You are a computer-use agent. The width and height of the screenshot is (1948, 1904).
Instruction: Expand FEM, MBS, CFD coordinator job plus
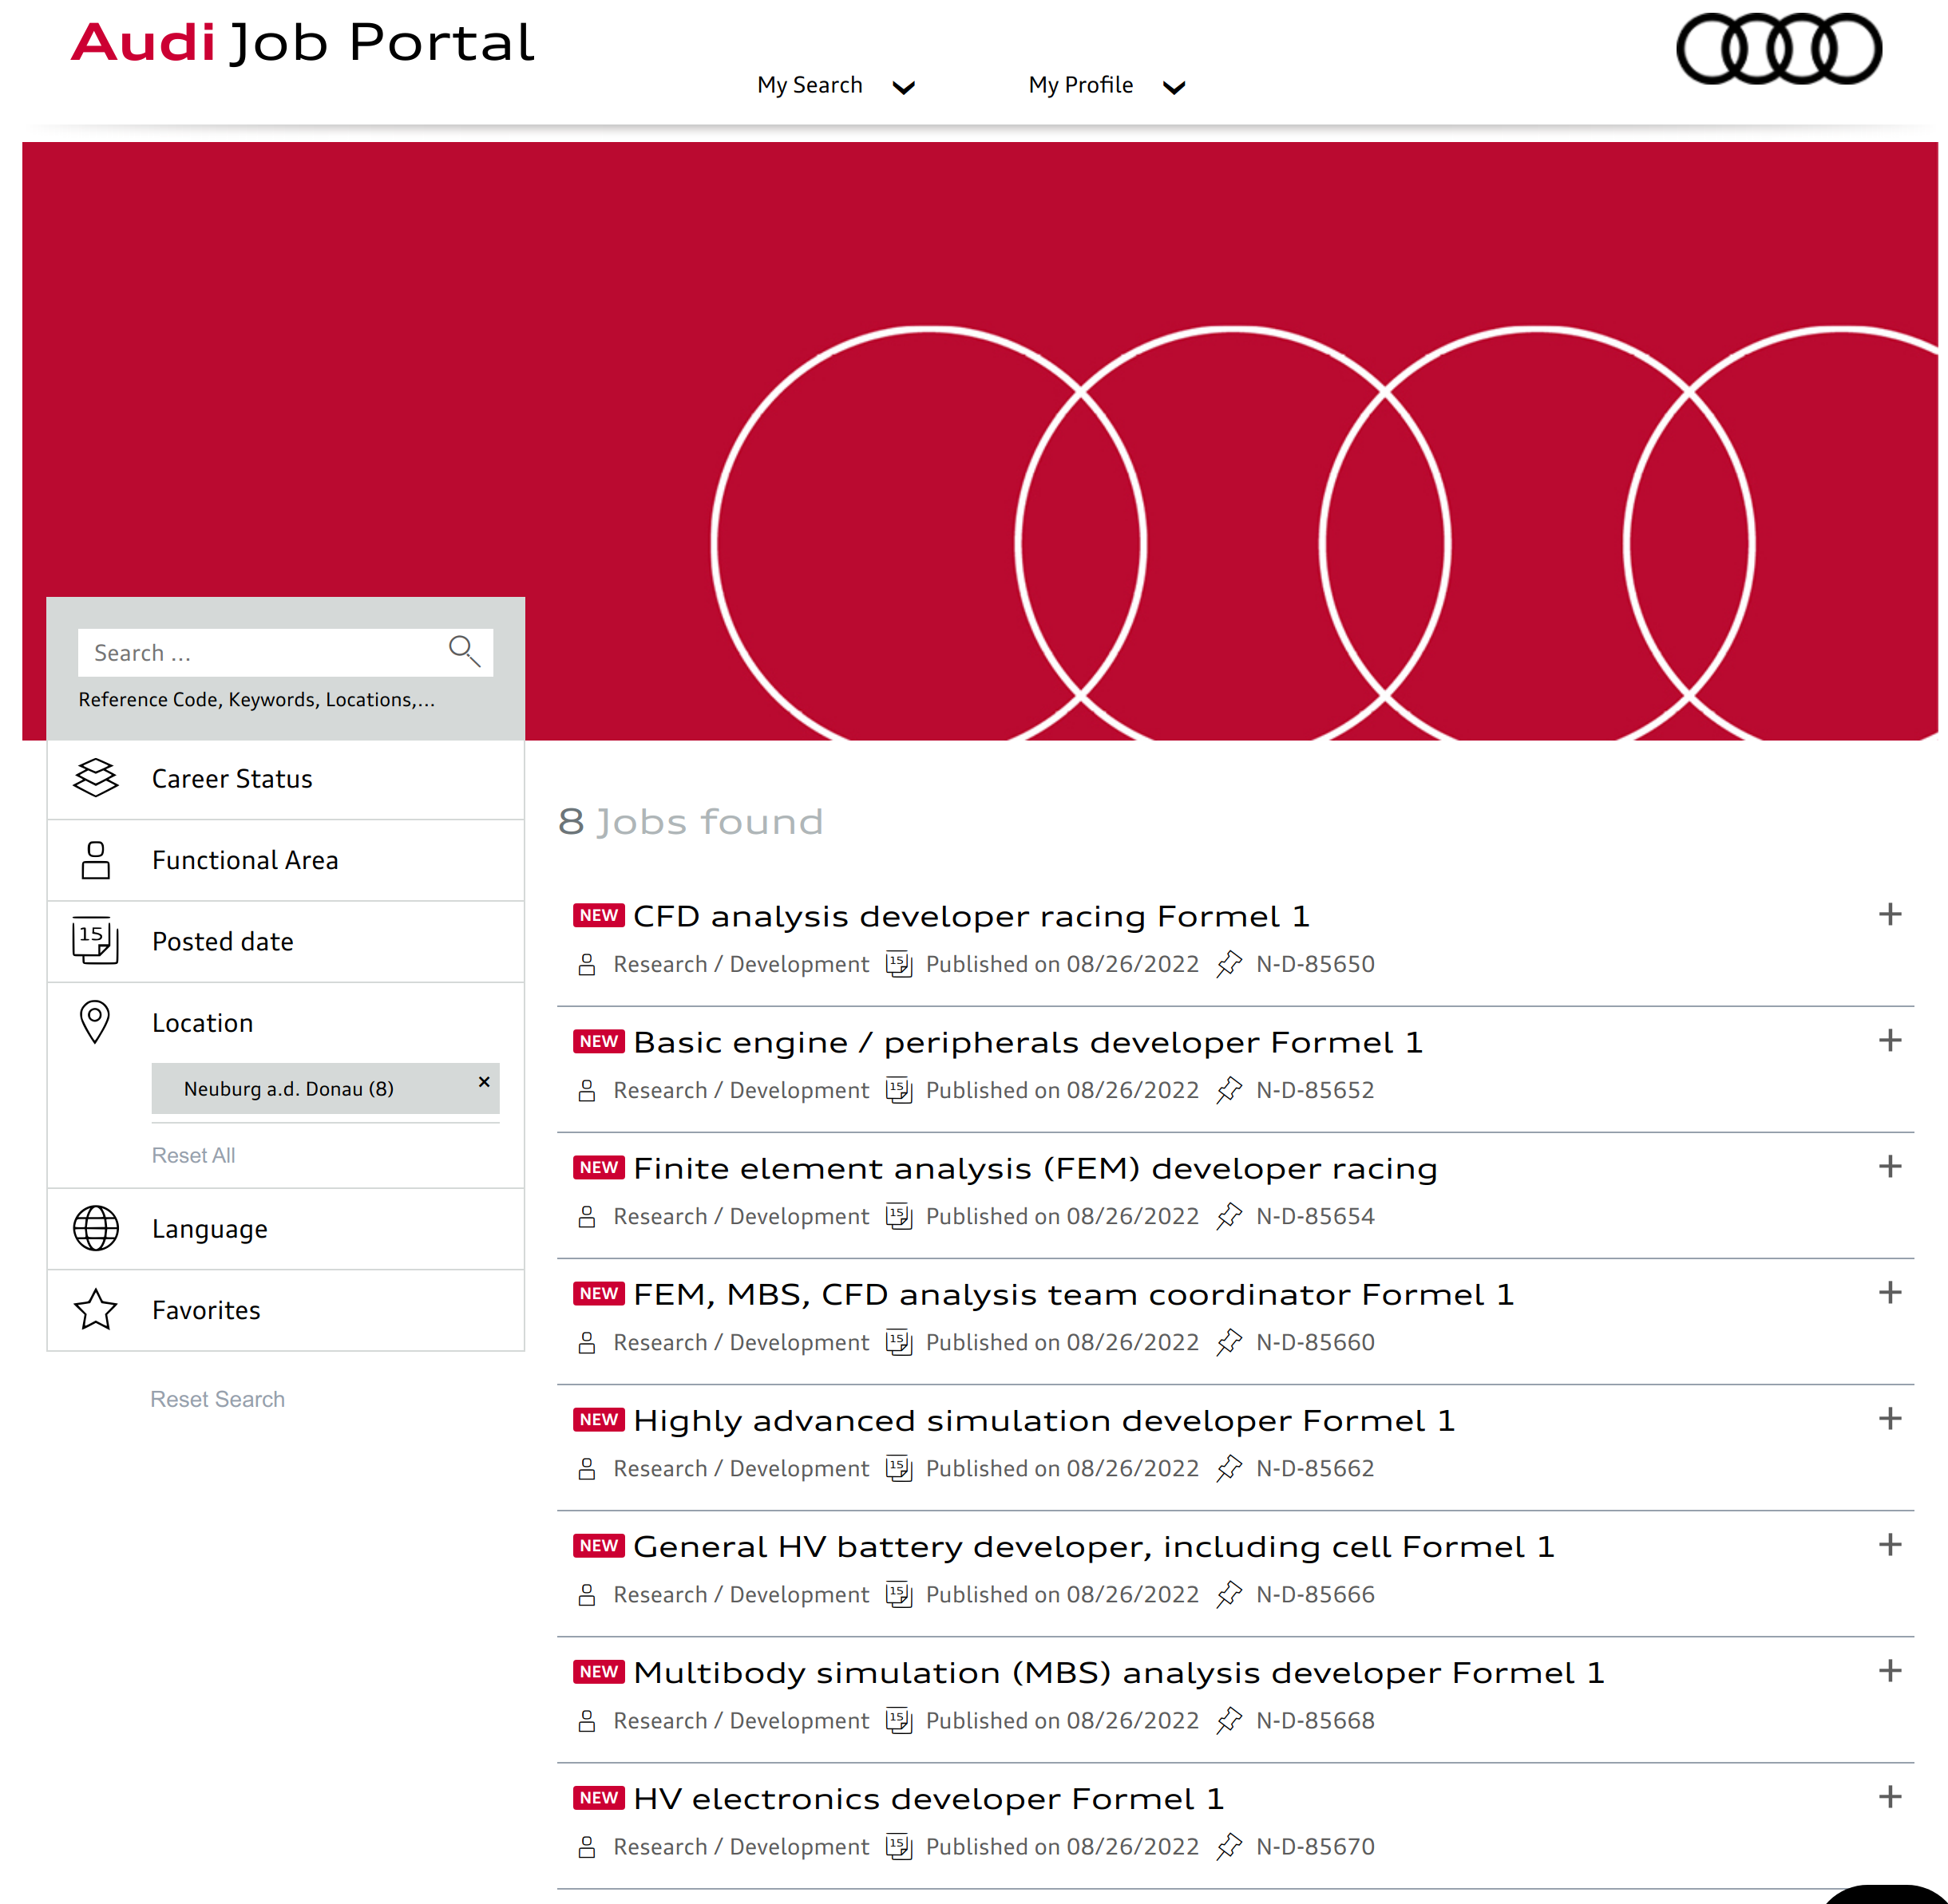(1890, 1292)
